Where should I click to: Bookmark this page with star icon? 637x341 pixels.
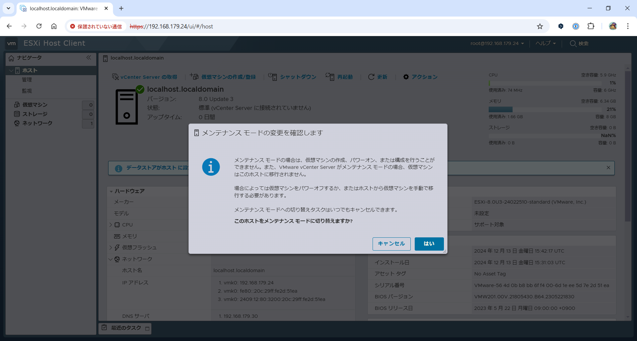point(540,26)
